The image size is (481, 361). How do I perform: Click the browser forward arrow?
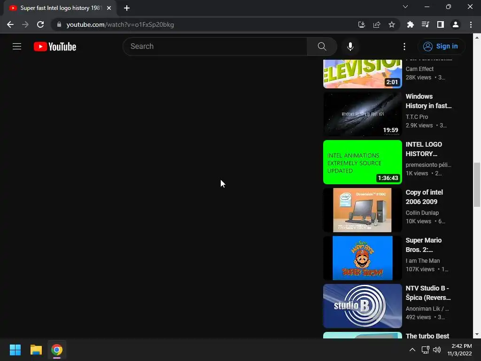point(25,24)
